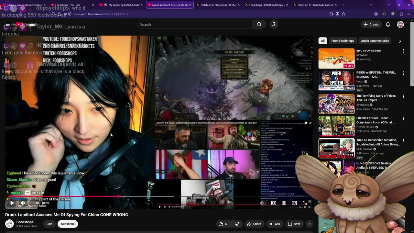The image size is (414, 233).
Task: Open more actions menu below video
Action: click(309, 224)
